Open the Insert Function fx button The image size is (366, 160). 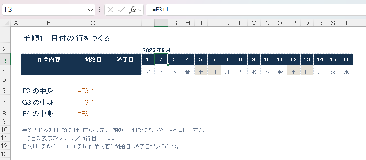pos(132,10)
